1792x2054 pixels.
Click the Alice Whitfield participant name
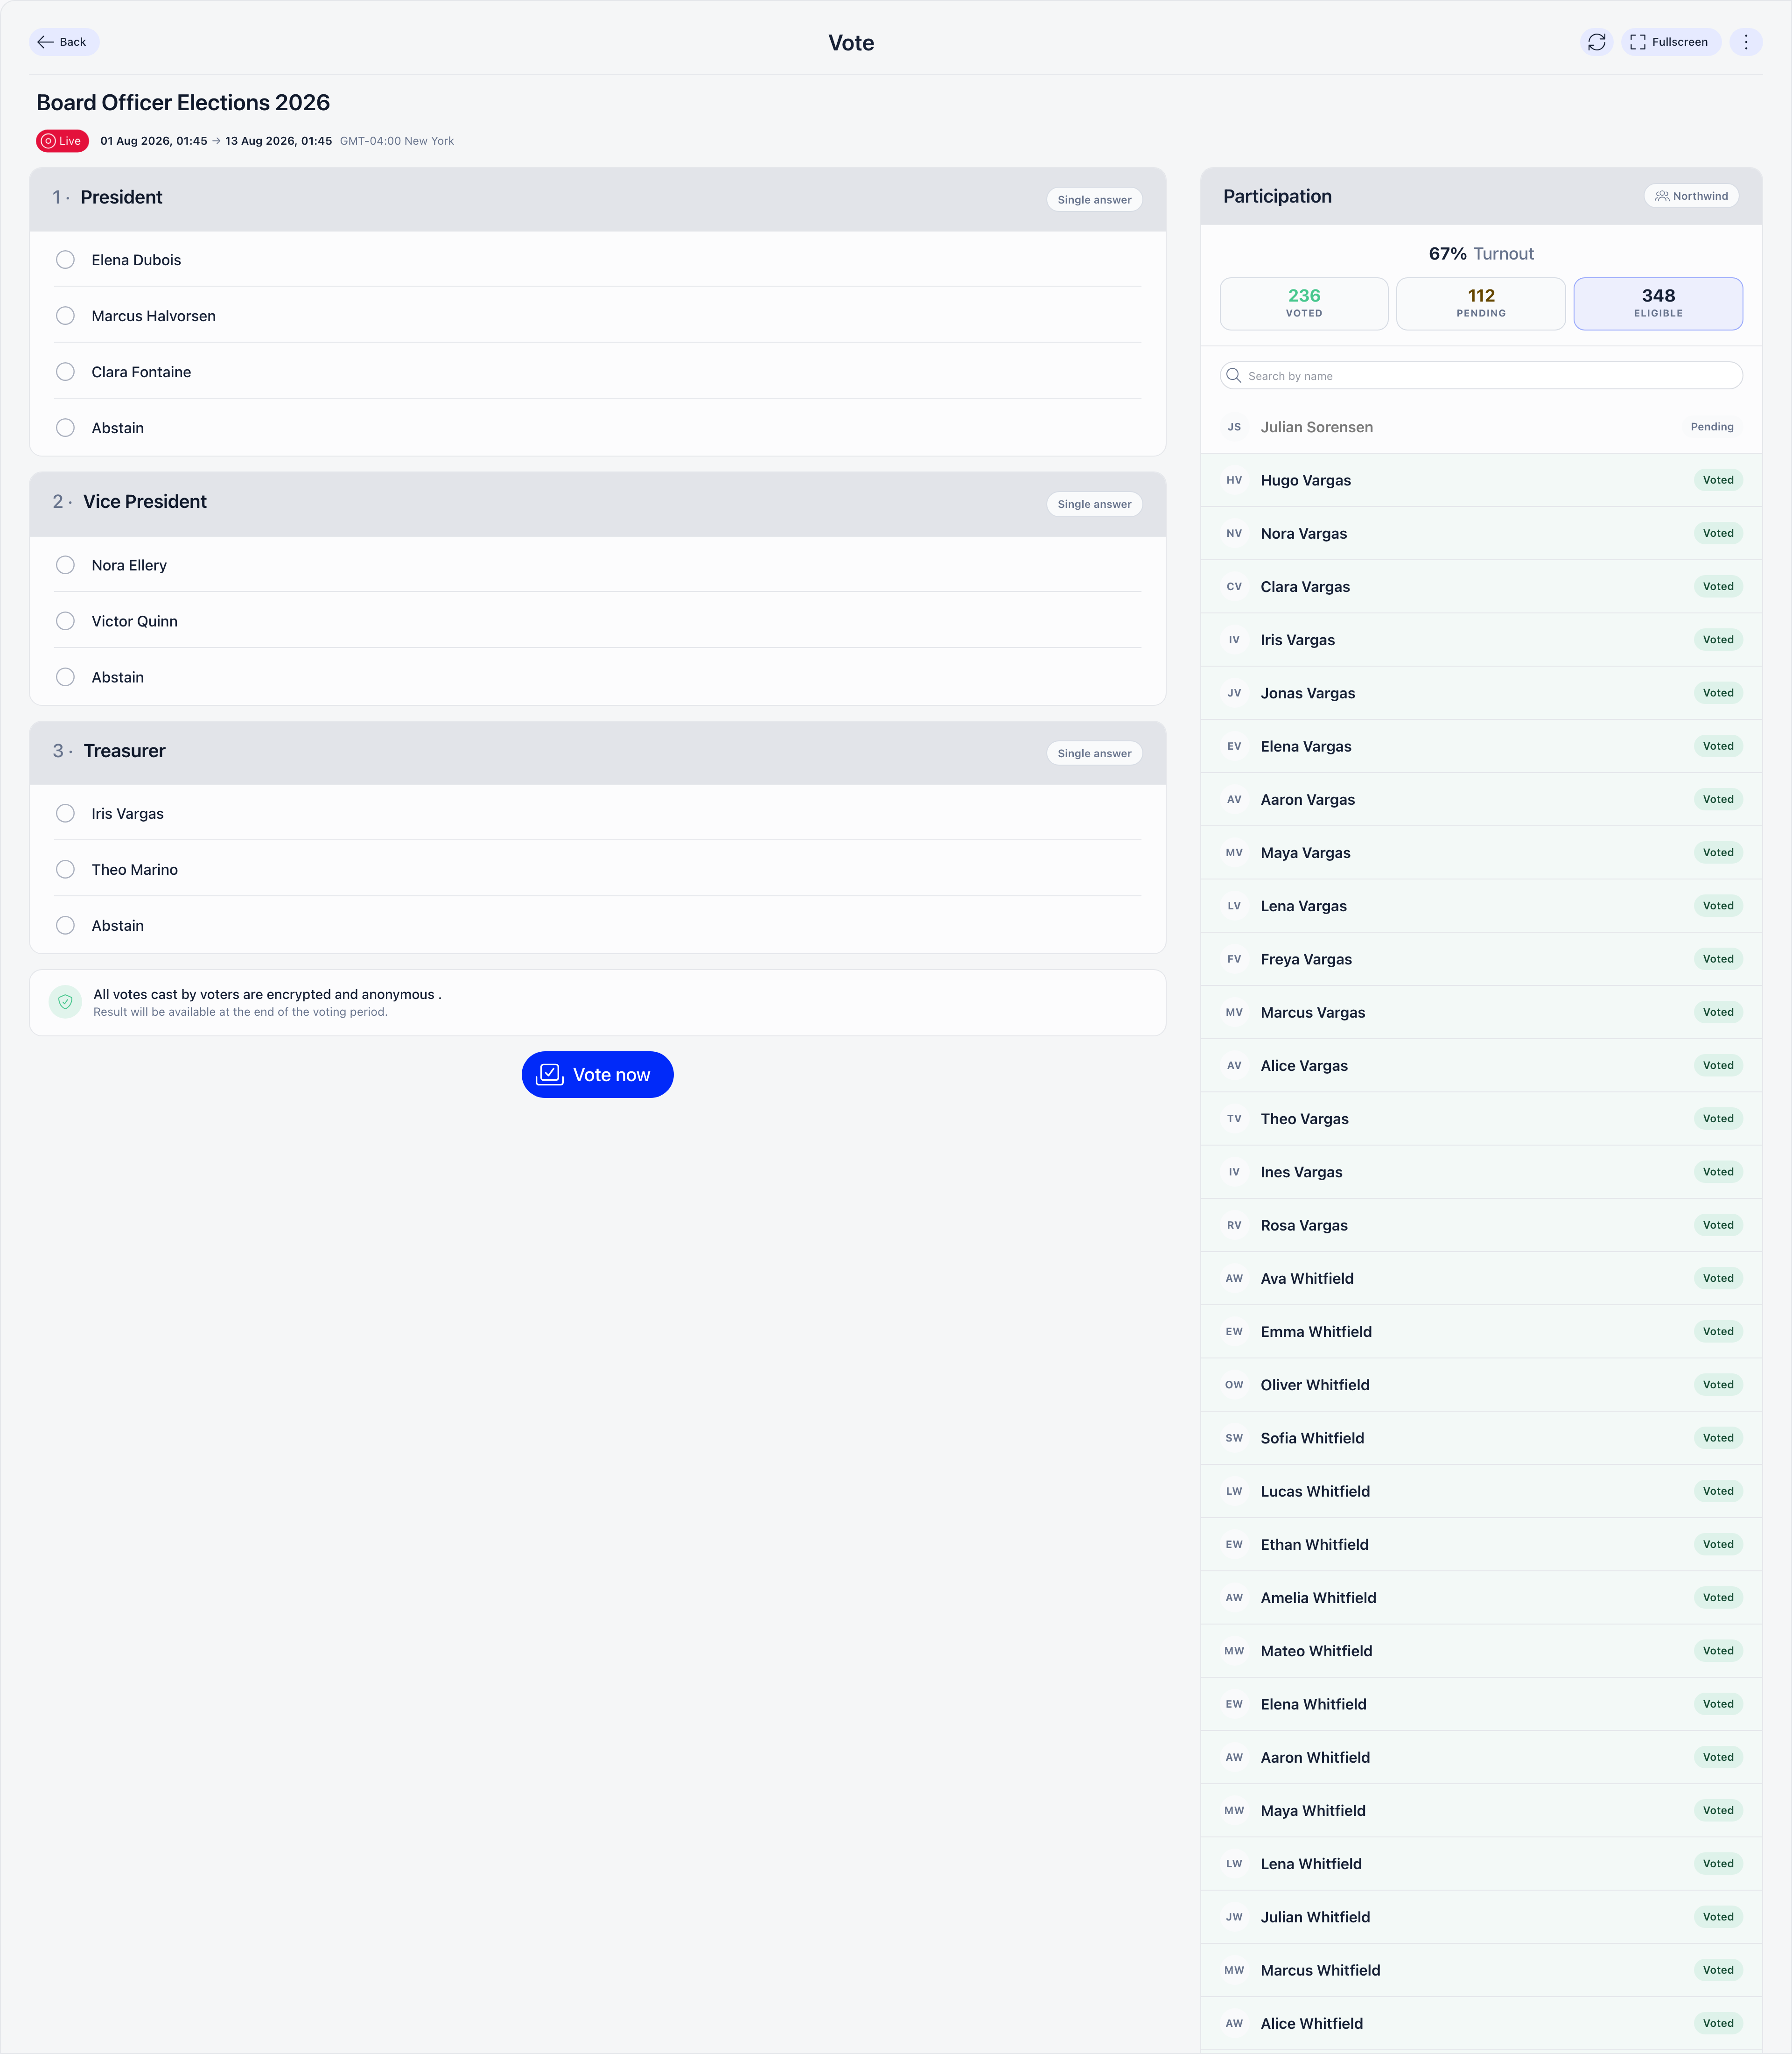pyautogui.click(x=1312, y=2023)
